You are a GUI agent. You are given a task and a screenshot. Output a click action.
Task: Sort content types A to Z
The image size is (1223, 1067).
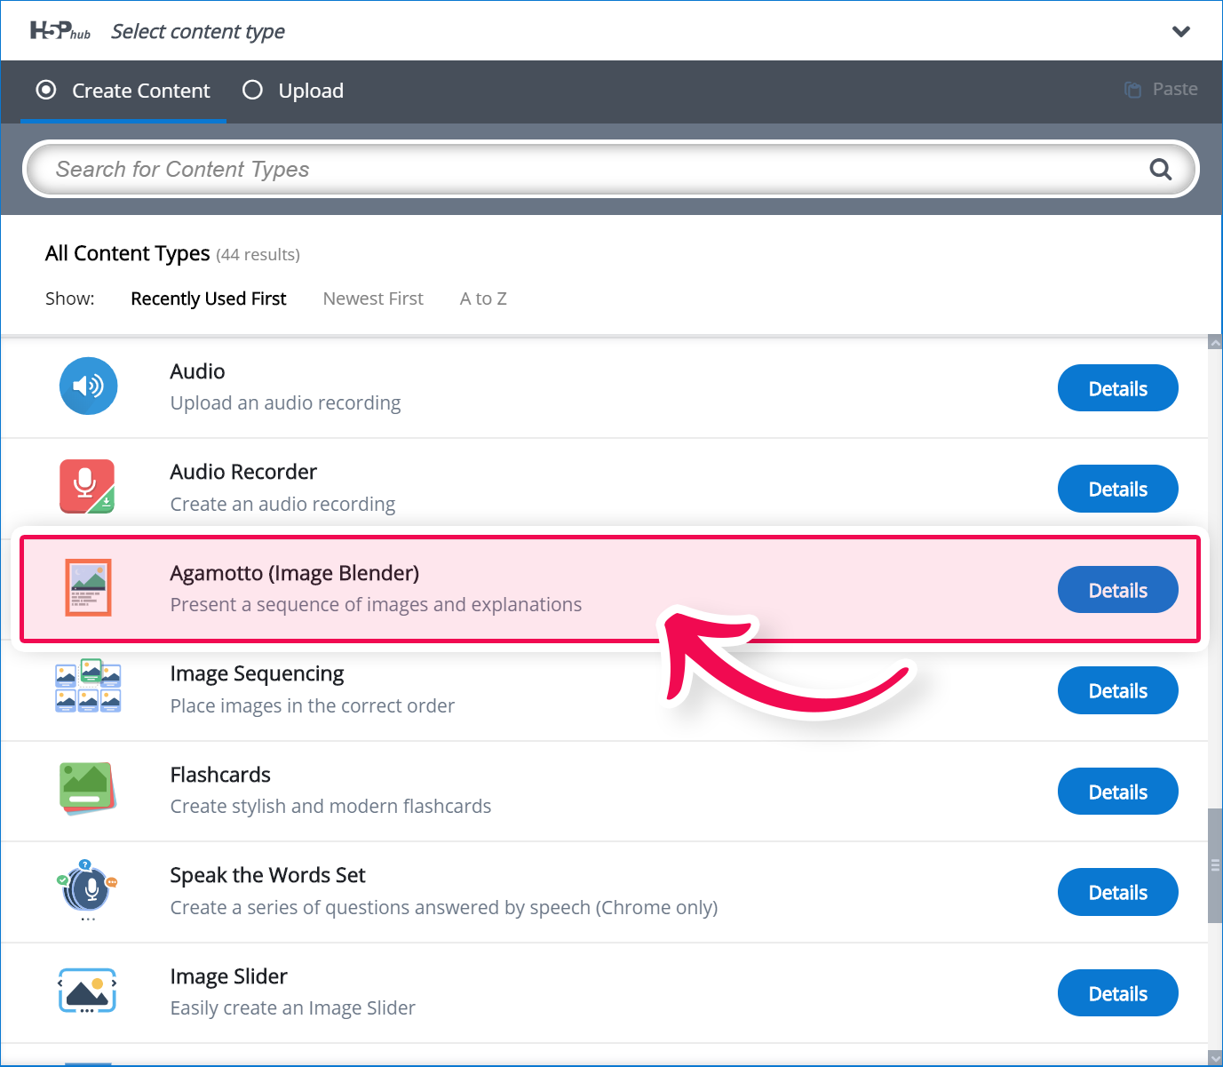pos(483,299)
